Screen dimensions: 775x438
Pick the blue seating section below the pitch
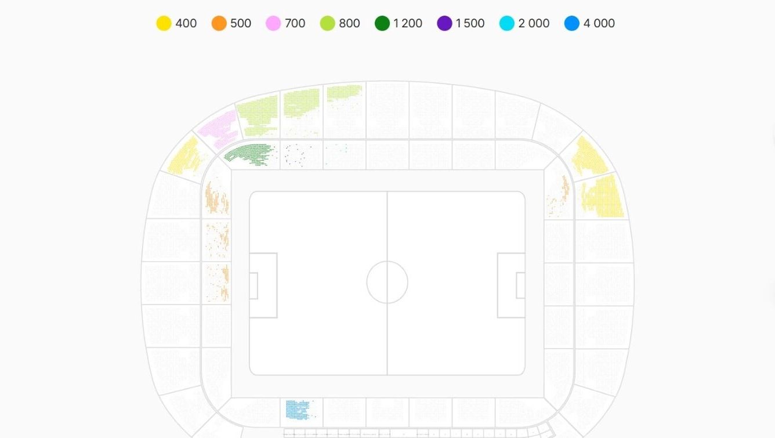click(298, 409)
